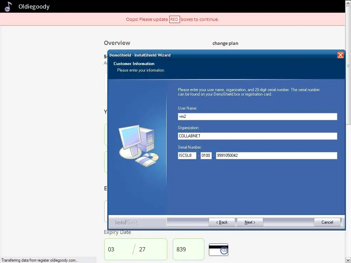This screenshot has height=263, width=351.
Task: Cancel the InstallShield wizard
Action: point(327,222)
